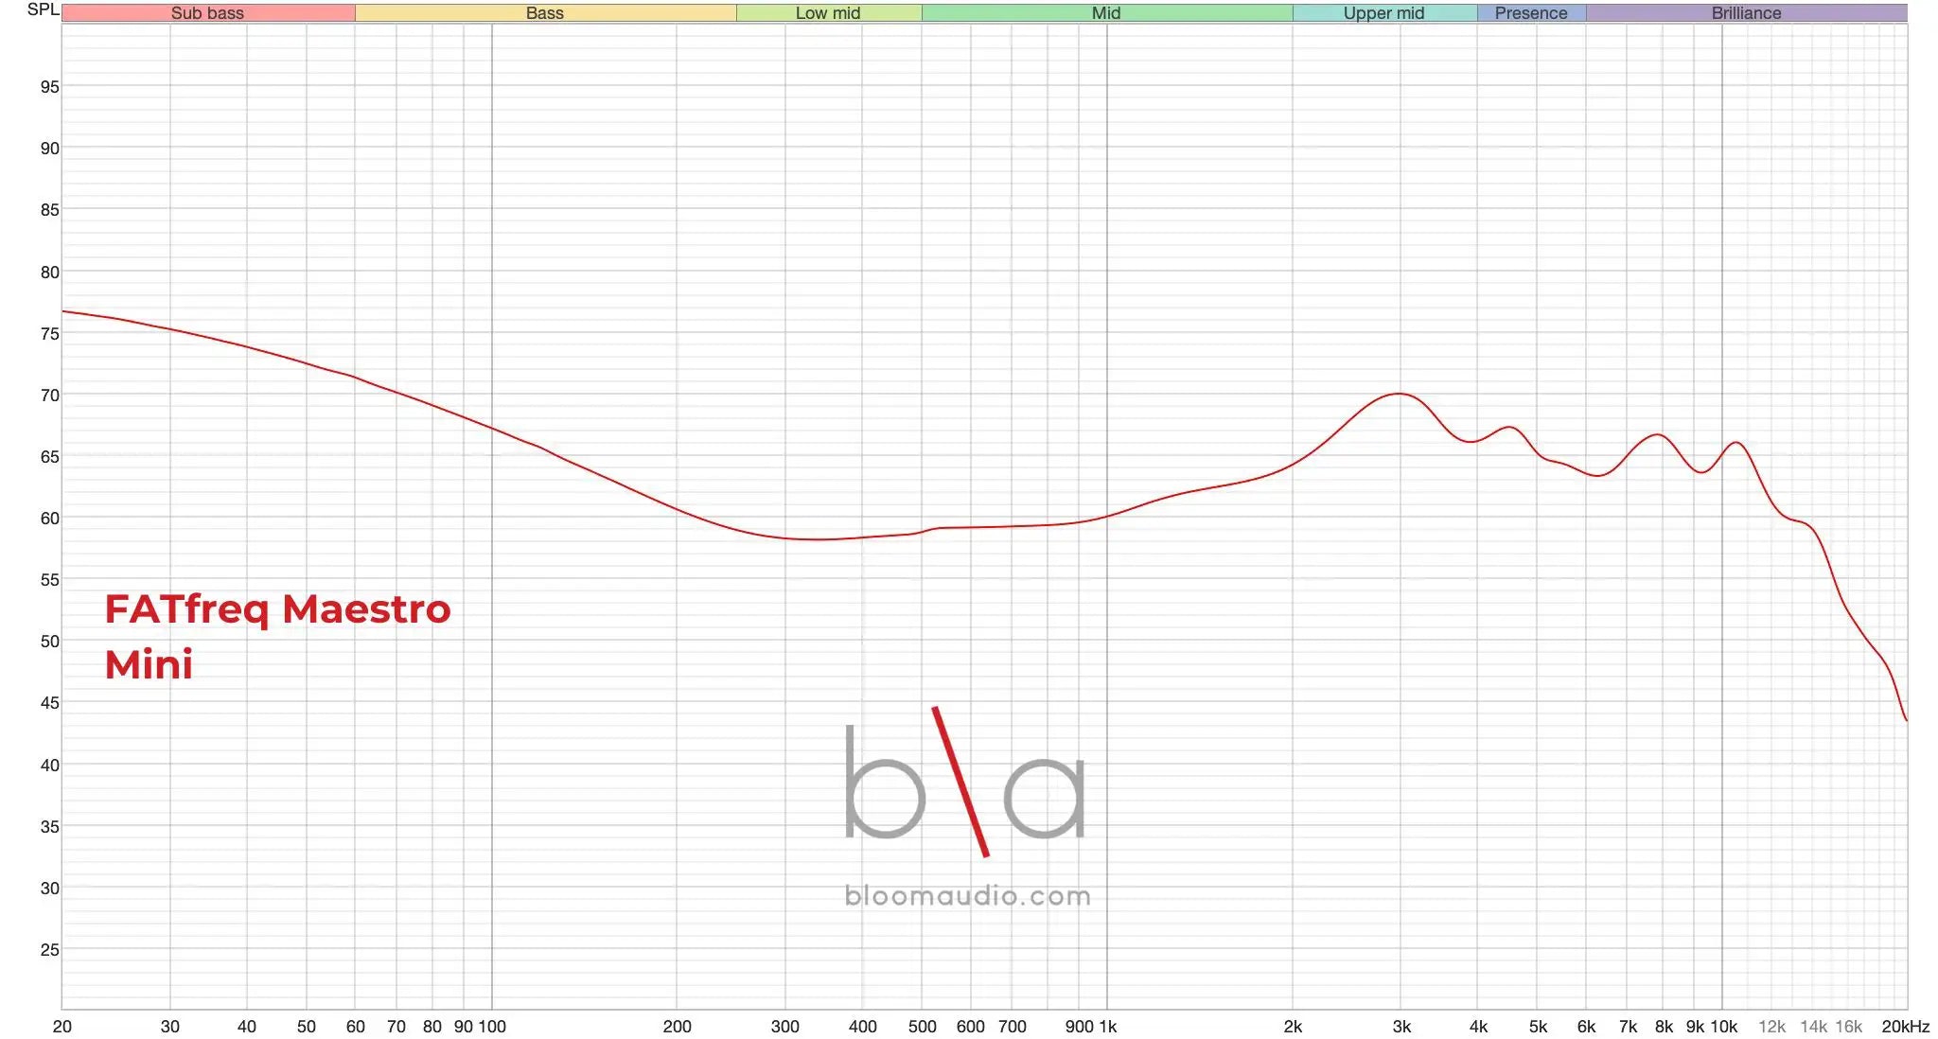Click the 200 Hz frequency axis label

pos(677,1027)
